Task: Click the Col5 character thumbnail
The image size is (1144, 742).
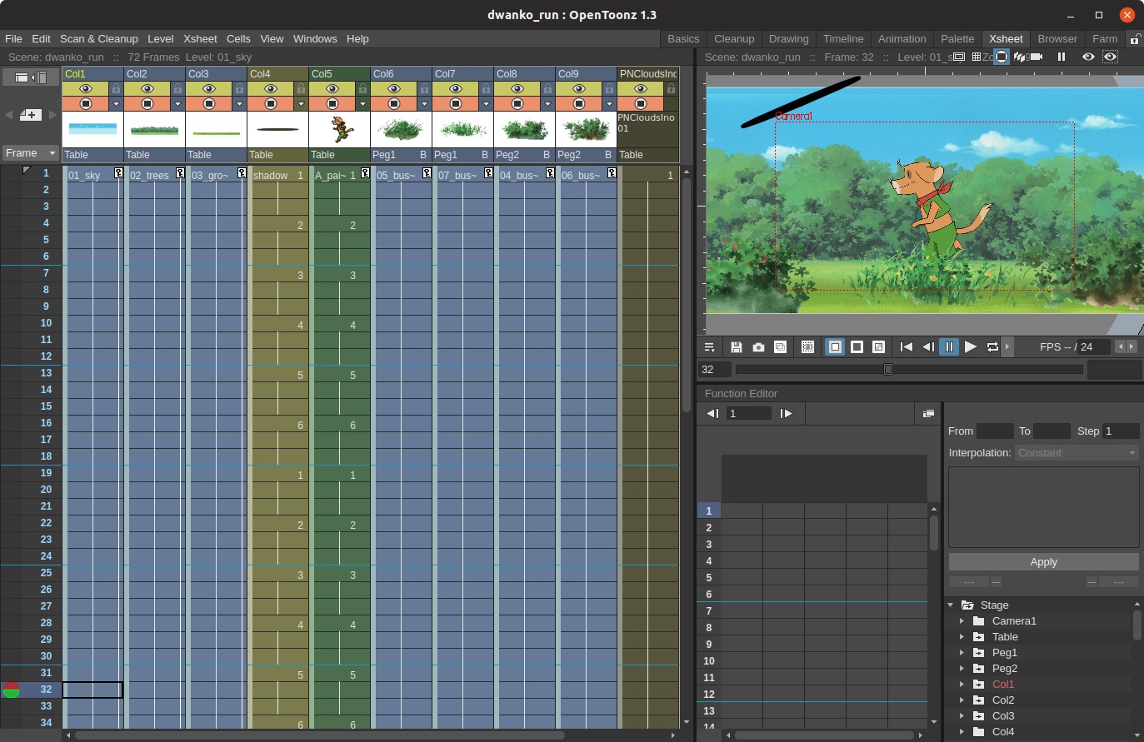Action: point(339,130)
